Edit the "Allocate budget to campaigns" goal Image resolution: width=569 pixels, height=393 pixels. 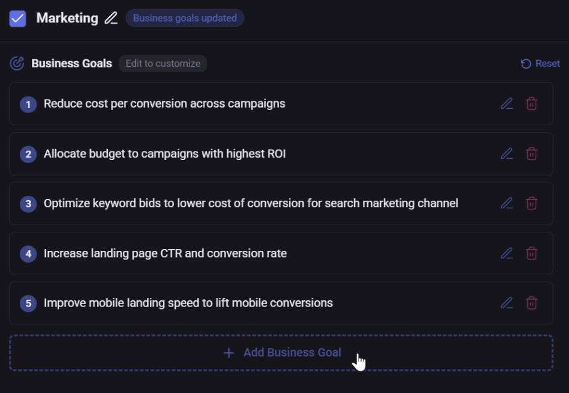(507, 153)
